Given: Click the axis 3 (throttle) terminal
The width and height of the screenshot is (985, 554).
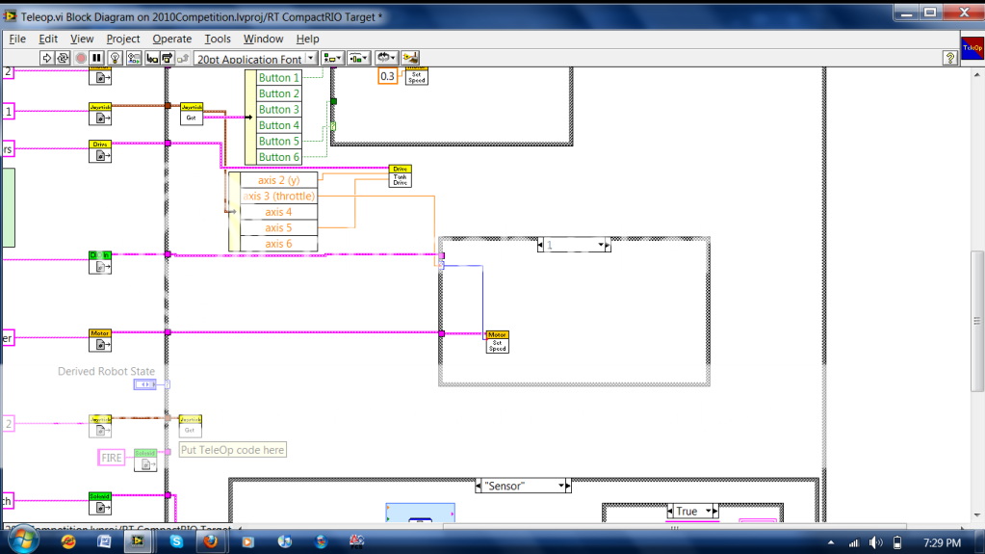Looking at the screenshot, I should coord(278,196).
